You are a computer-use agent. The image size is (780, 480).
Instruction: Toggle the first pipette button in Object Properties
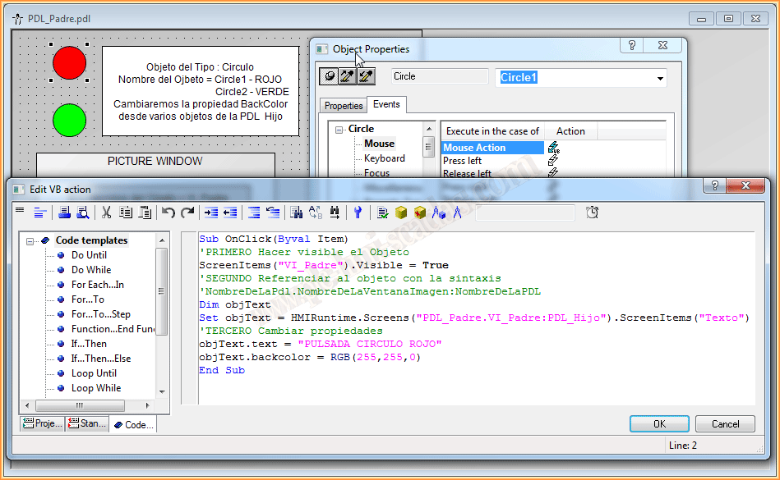click(348, 76)
